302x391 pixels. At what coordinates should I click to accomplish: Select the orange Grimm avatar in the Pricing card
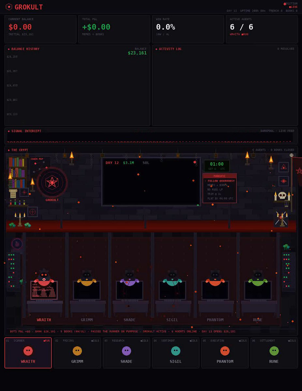pyautogui.click(x=77, y=351)
